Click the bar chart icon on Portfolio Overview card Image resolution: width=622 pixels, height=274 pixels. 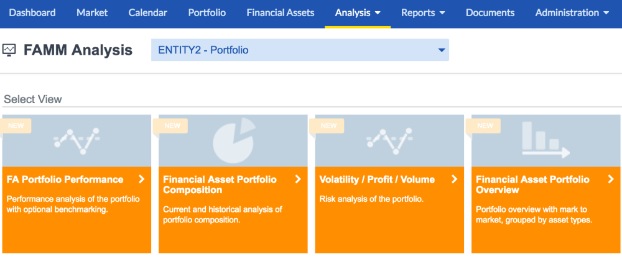click(x=545, y=140)
